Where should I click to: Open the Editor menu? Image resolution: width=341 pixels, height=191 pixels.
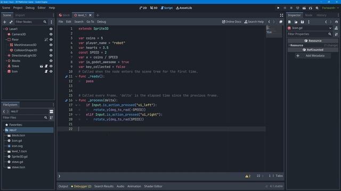(x=42, y=8)
